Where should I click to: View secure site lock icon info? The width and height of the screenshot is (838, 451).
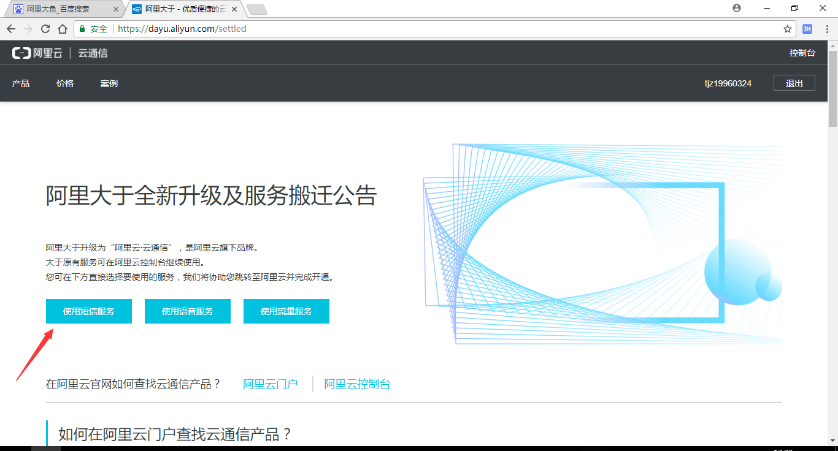point(82,29)
